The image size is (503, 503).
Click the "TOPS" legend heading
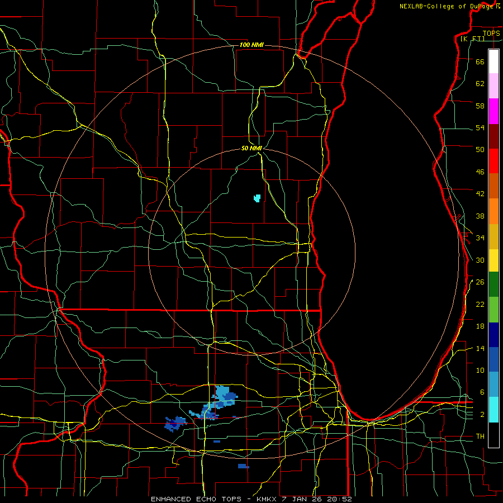click(491, 33)
